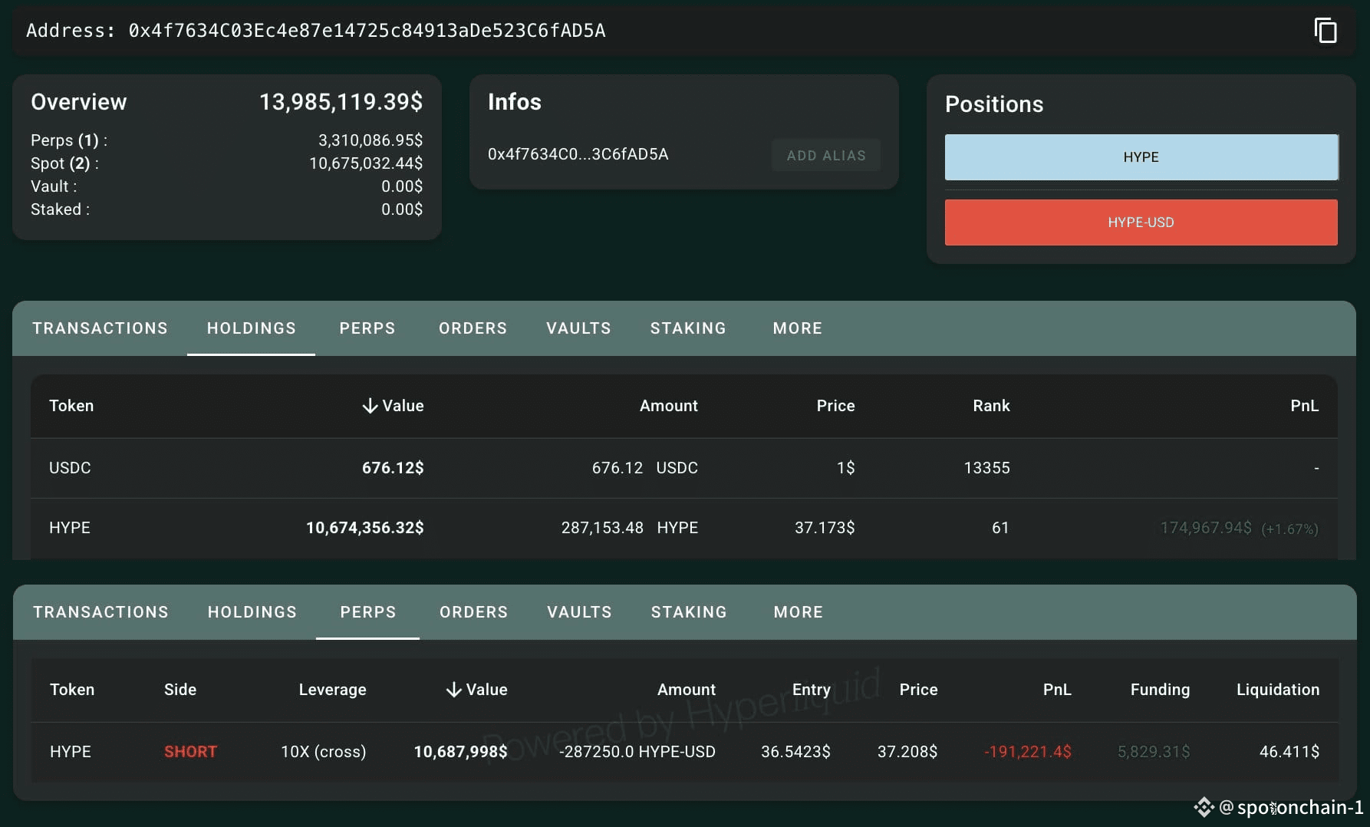The height and width of the screenshot is (827, 1370).
Task: Open MORE tab above the perps table
Action: click(799, 612)
